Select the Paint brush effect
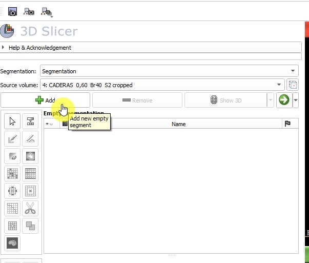 pyautogui.click(x=12, y=138)
